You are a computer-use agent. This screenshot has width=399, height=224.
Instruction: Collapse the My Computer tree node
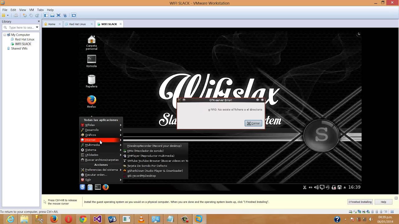[x=5, y=35]
